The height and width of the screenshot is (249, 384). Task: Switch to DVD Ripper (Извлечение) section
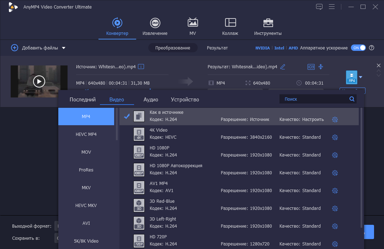(x=155, y=27)
